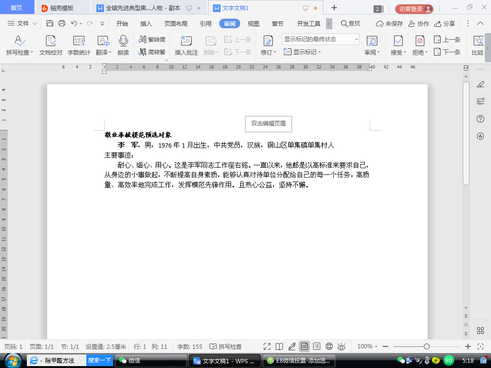Go to 上一条 previous change
The image size is (491, 368).
point(447,39)
